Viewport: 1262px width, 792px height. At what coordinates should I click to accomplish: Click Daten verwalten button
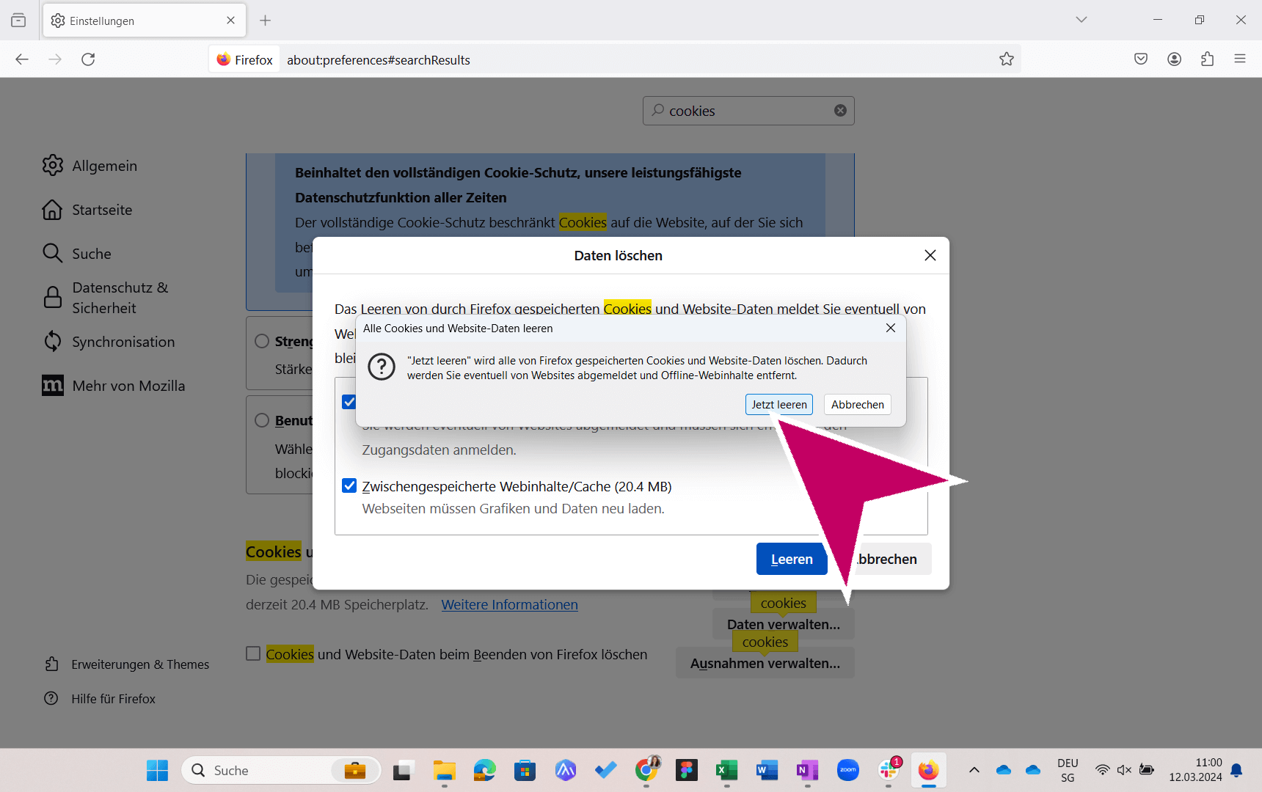[x=784, y=624]
